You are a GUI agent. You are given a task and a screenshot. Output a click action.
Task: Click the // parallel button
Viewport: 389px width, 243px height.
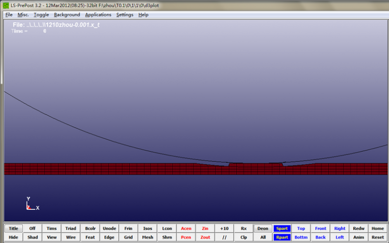pos(224,237)
